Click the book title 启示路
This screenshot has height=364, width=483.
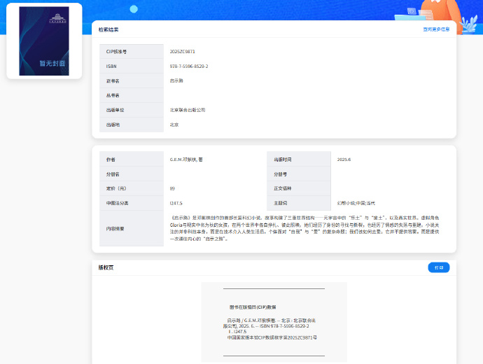point(176,80)
